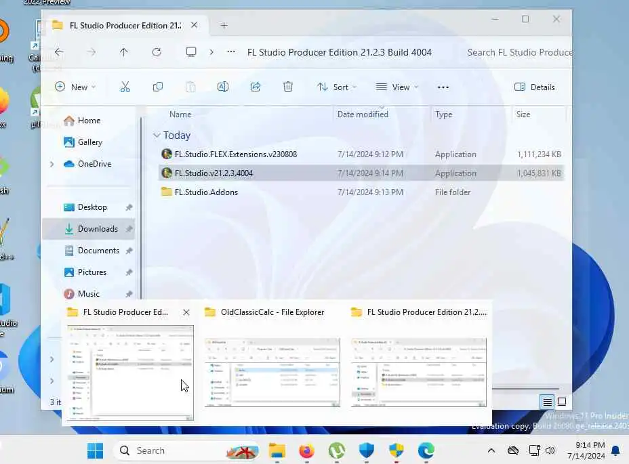Image resolution: width=629 pixels, height=464 pixels.
Task: Sort by the Name column header
Action: pos(180,114)
